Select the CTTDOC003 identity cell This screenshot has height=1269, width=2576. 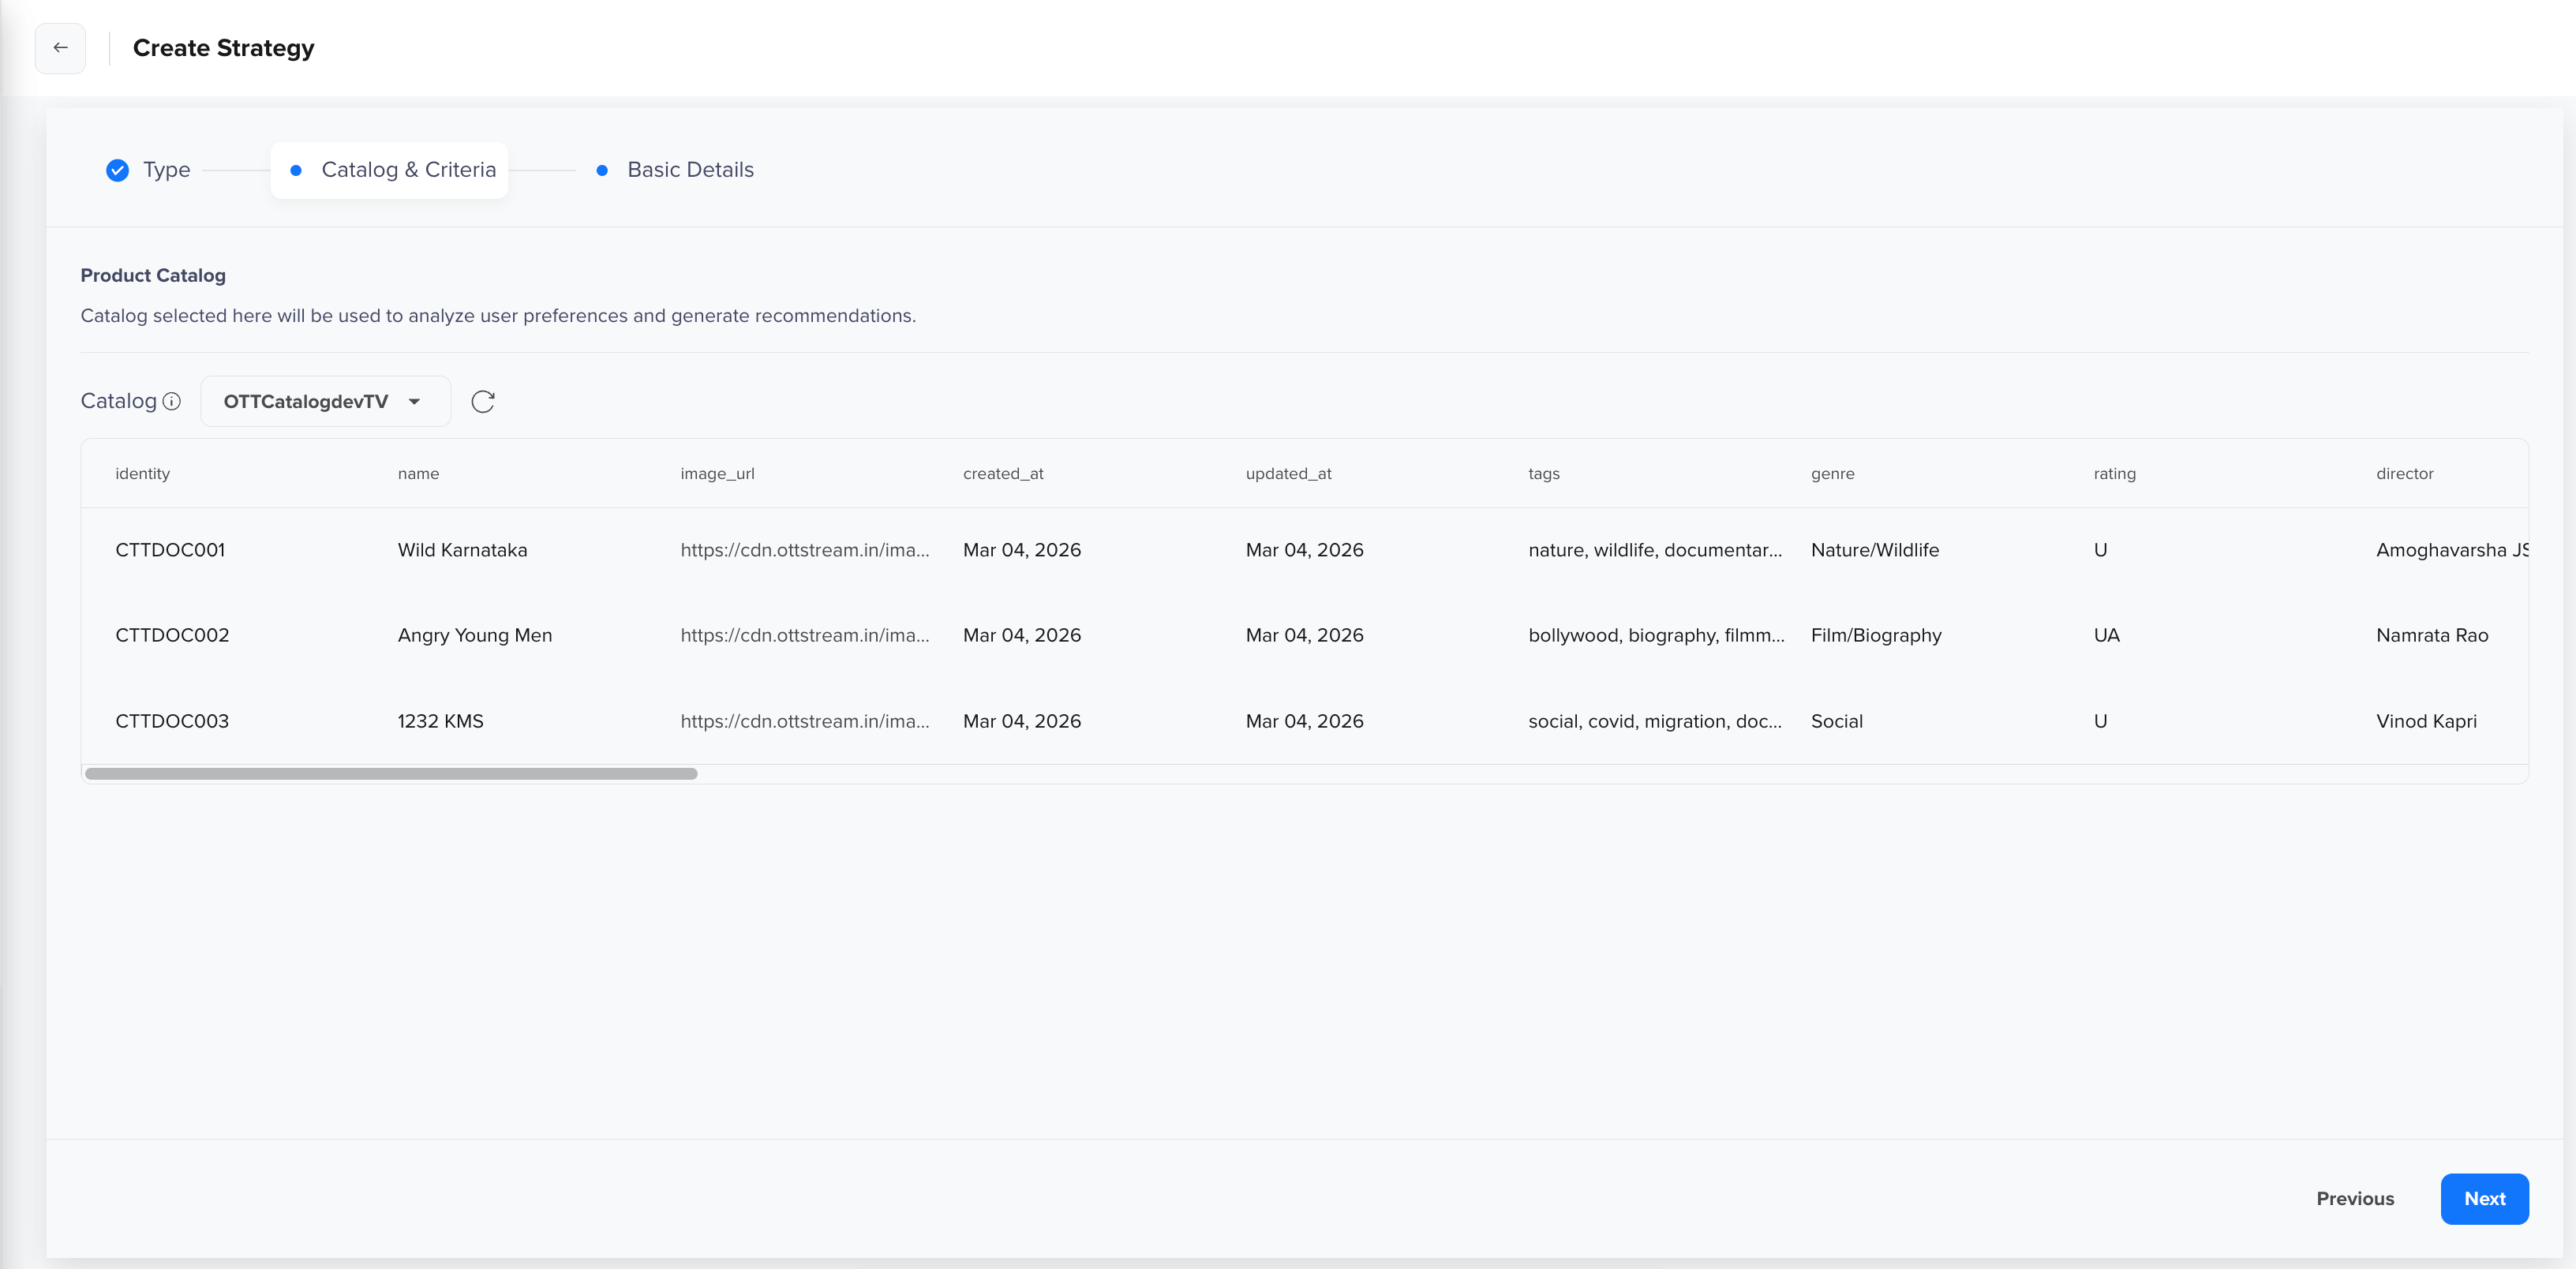172,721
